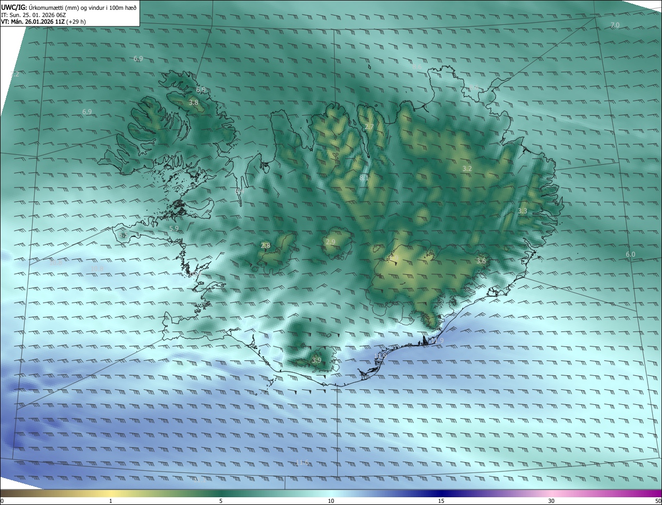This screenshot has width=662, height=505.
Task: Click the 0 tick on the color scale
Action: pos(2,501)
